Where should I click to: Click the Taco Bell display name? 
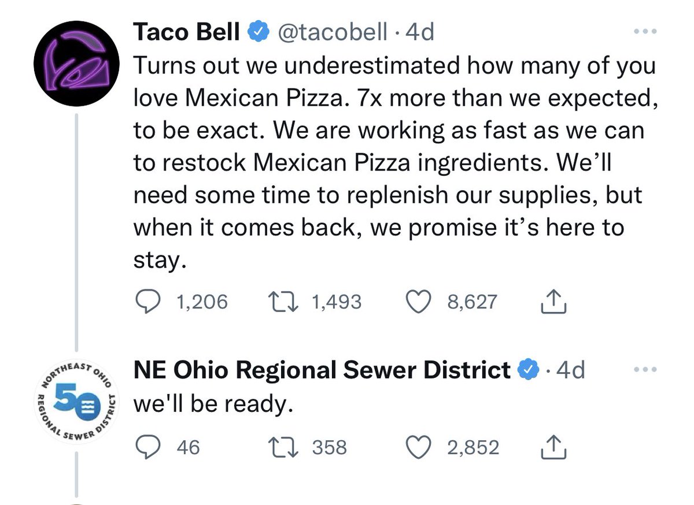(x=186, y=32)
